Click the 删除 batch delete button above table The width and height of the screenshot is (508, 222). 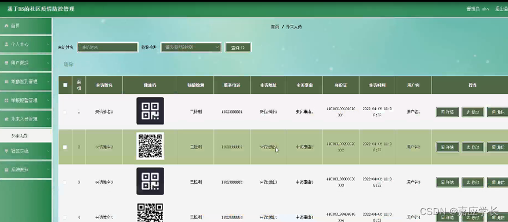coord(68,64)
